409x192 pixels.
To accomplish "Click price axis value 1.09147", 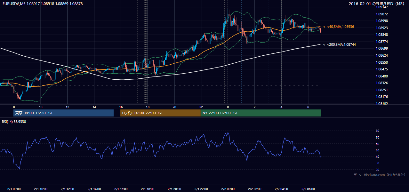I will pyautogui.click(x=382, y=7).
